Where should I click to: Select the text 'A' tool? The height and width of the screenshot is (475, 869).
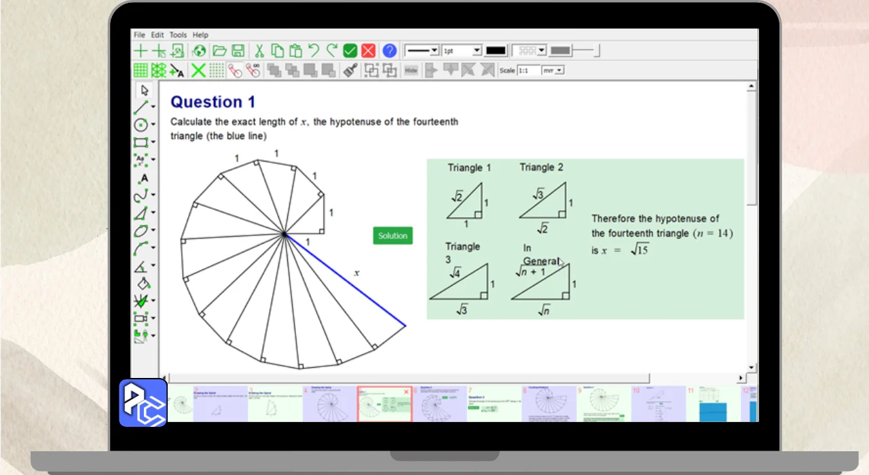tap(144, 178)
